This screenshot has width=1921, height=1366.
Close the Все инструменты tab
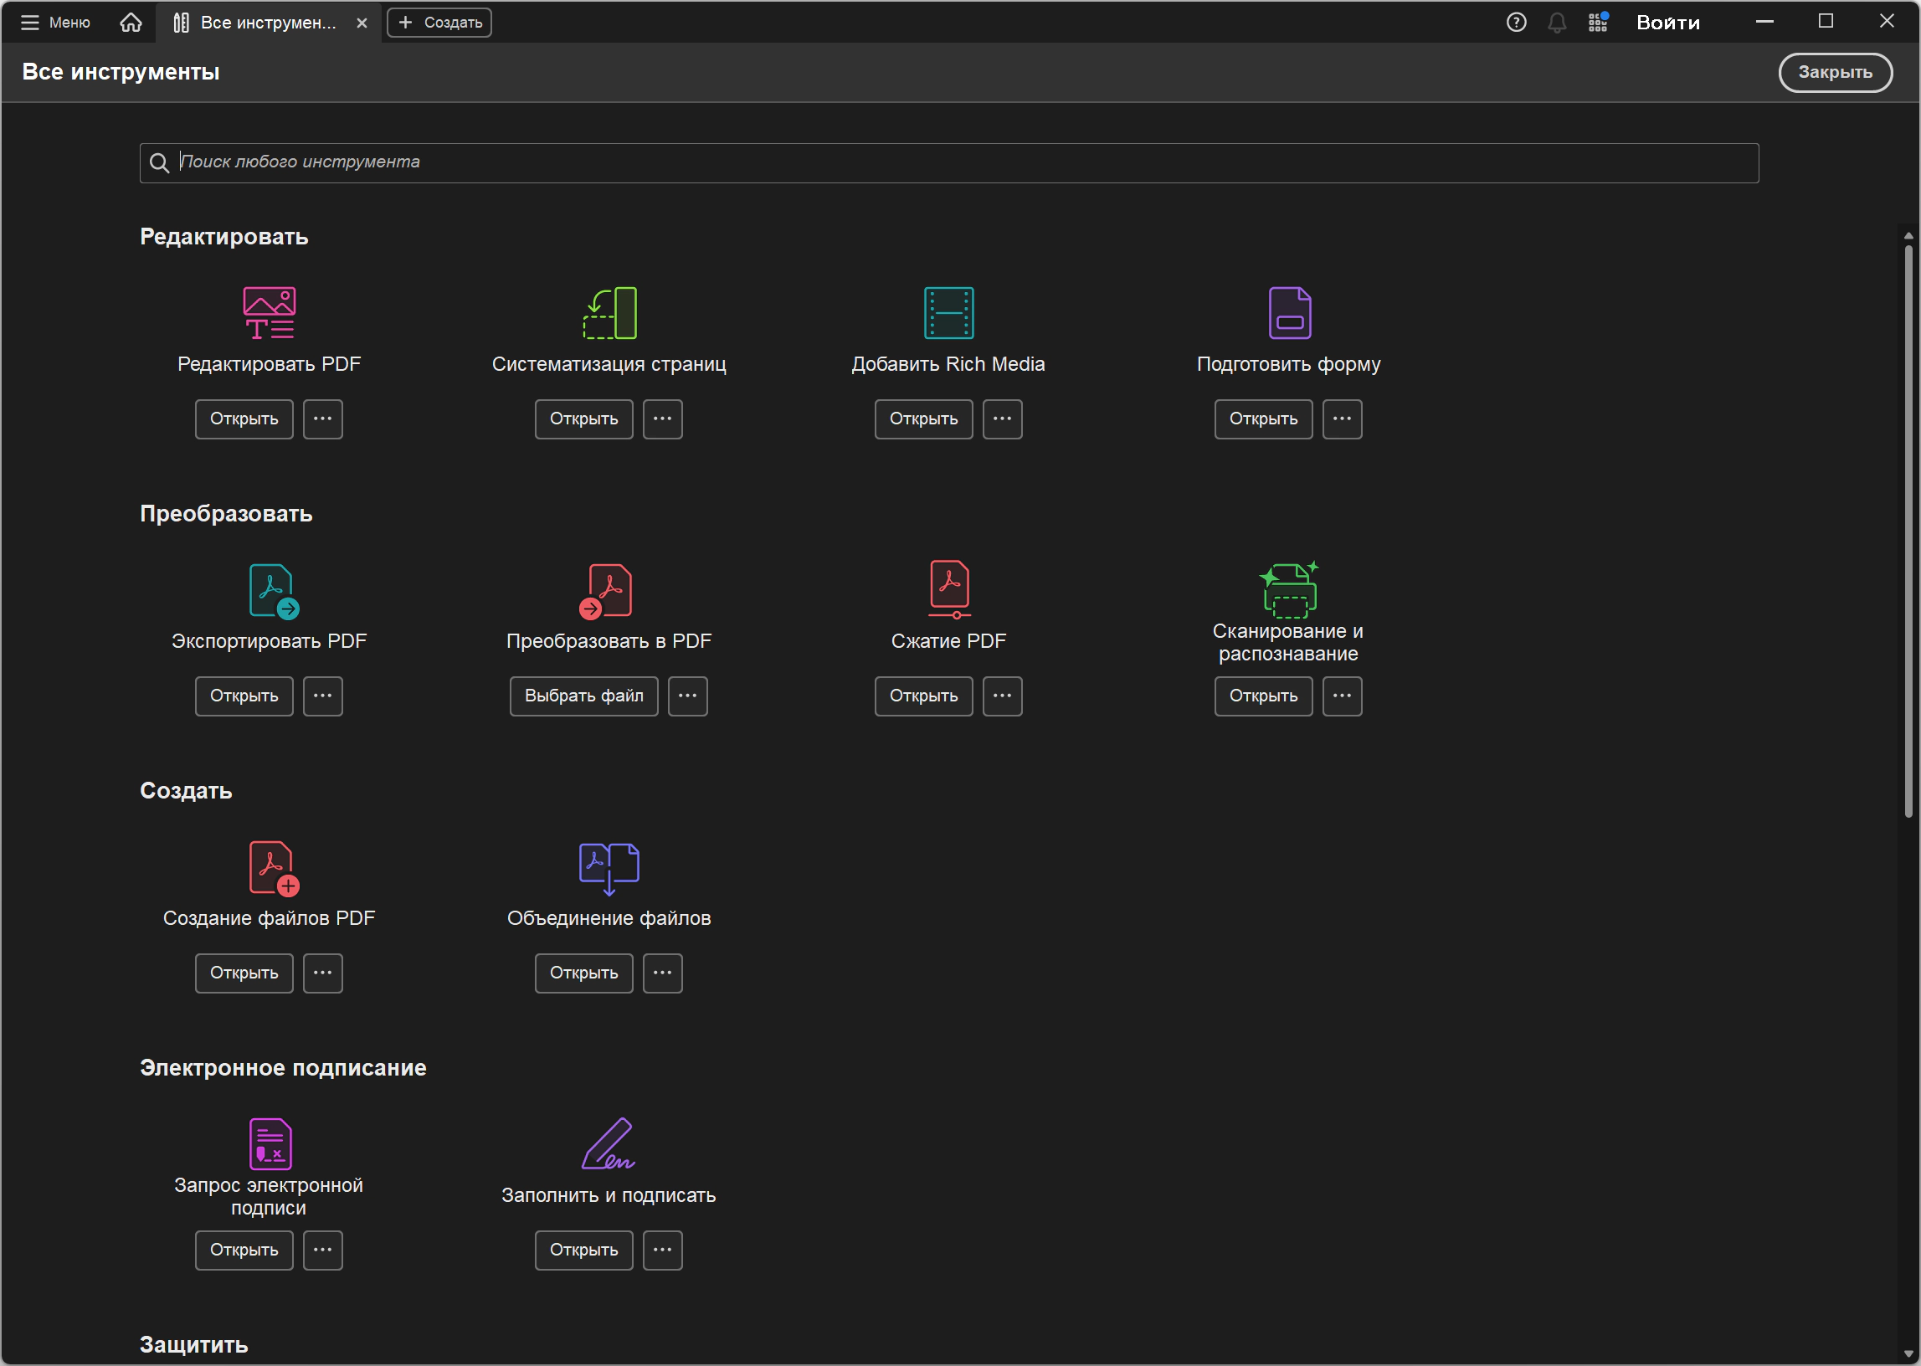click(362, 23)
